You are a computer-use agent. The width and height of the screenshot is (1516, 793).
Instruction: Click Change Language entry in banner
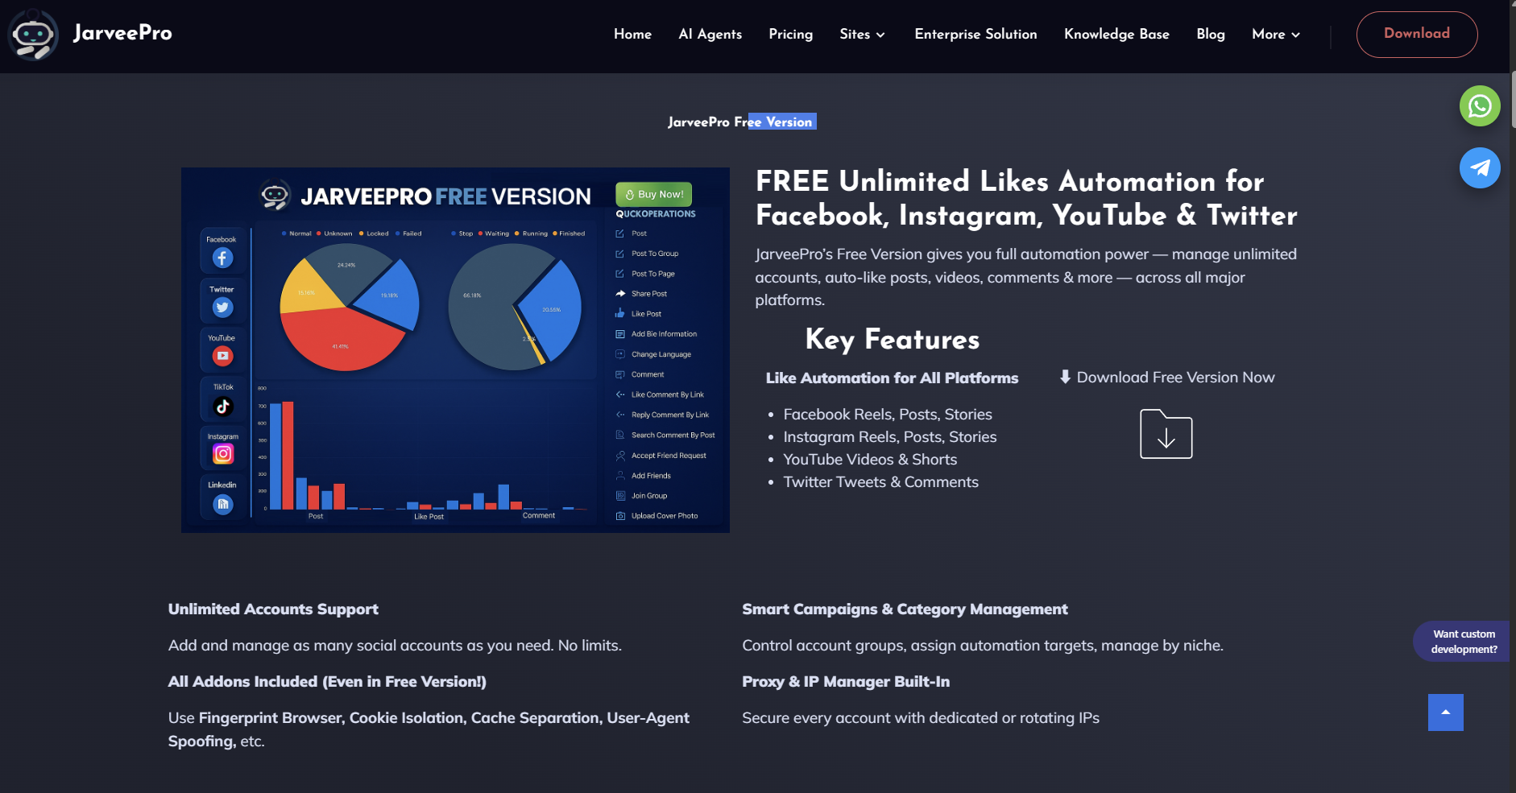[x=661, y=354]
